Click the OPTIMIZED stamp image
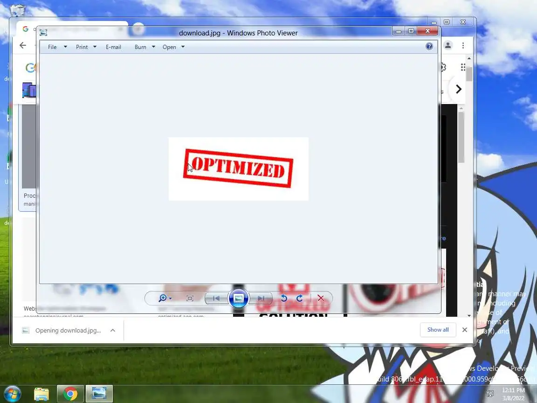This screenshot has height=403, width=537. tap(238, 168)
